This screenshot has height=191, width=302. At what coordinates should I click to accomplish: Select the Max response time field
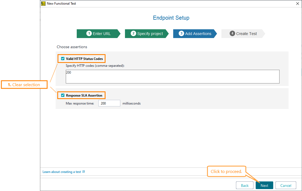point(109,103)
